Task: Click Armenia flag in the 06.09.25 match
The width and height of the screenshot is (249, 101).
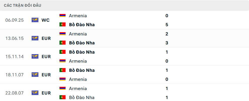Action: [x=63, y=15]
